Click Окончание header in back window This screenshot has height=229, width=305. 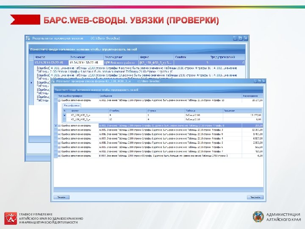coord(86,57)
